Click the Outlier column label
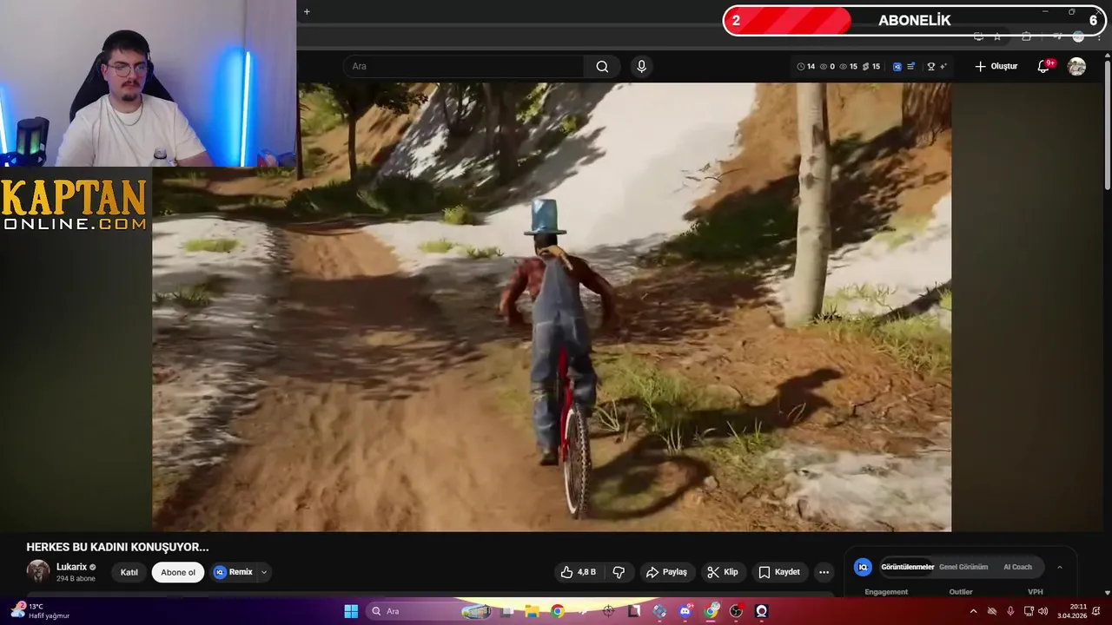This screenshot has height=625, width=1112. pos(961,592)
